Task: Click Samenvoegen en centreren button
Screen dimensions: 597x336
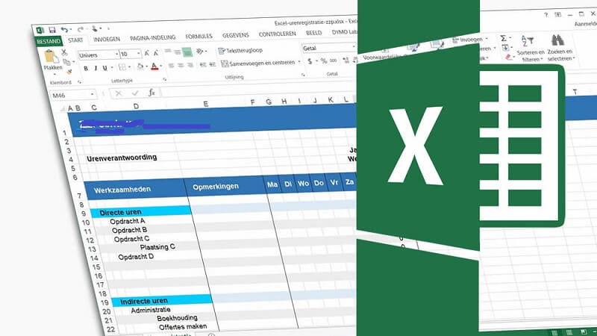Action: pos(259,63)
